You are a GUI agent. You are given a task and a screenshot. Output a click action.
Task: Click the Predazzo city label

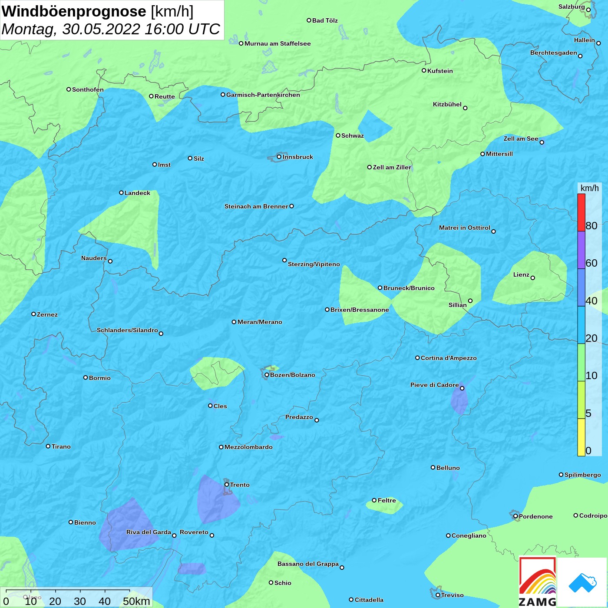(299, 417)
